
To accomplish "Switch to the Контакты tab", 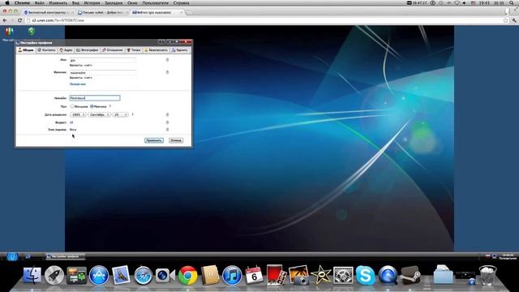I will (46, 50).
